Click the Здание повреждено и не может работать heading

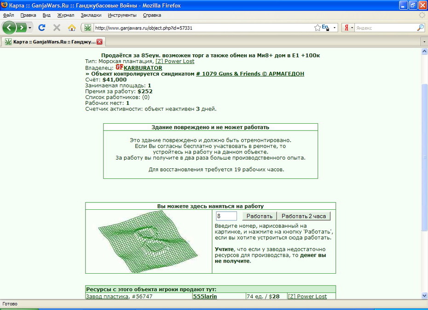pos(210,127)
